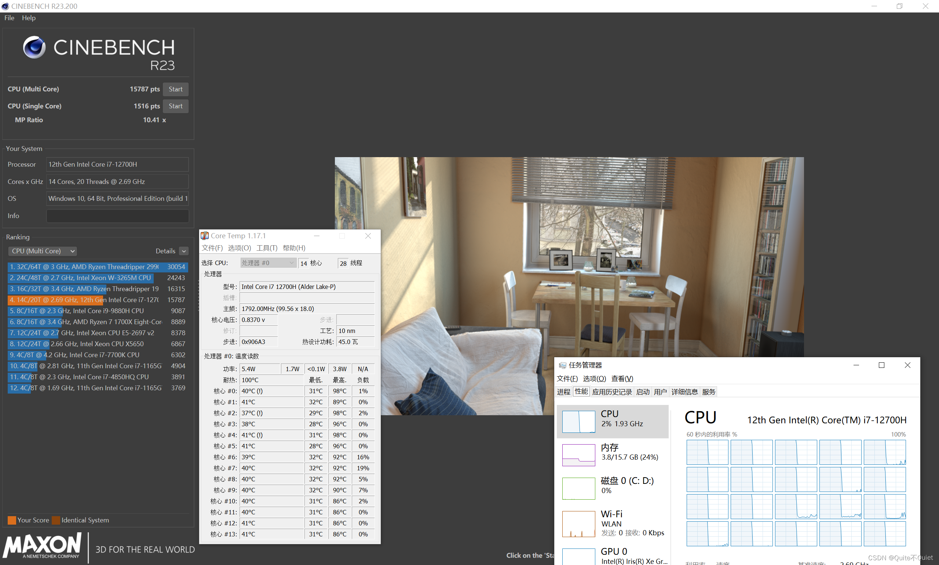
Task: Select the Memory usage graph thumbnail
Action: point(578,454)
